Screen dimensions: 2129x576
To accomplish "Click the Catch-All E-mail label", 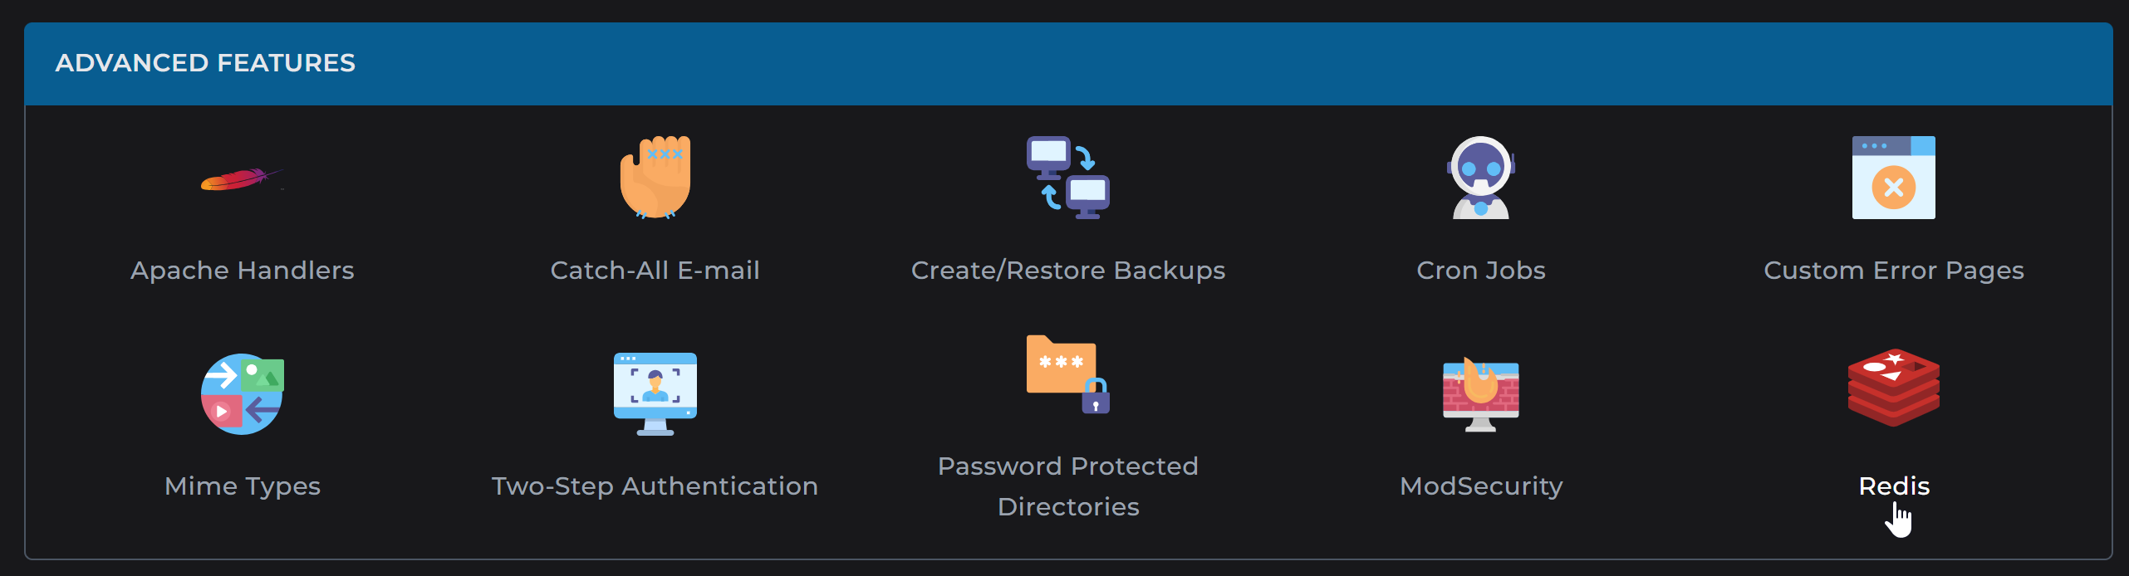I will tap(655, 270).
